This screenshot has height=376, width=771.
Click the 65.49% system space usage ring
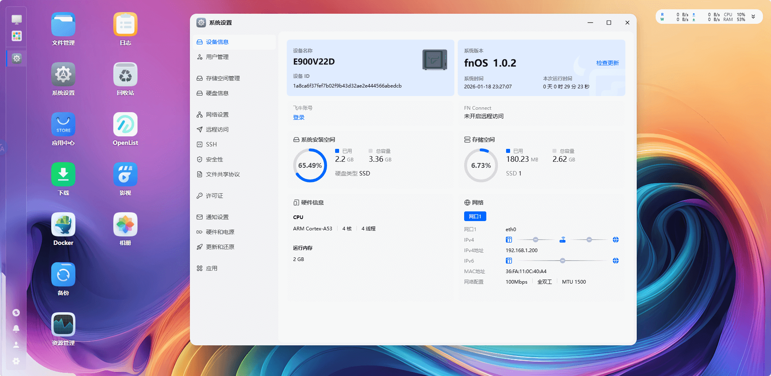[x=310, y=165]
